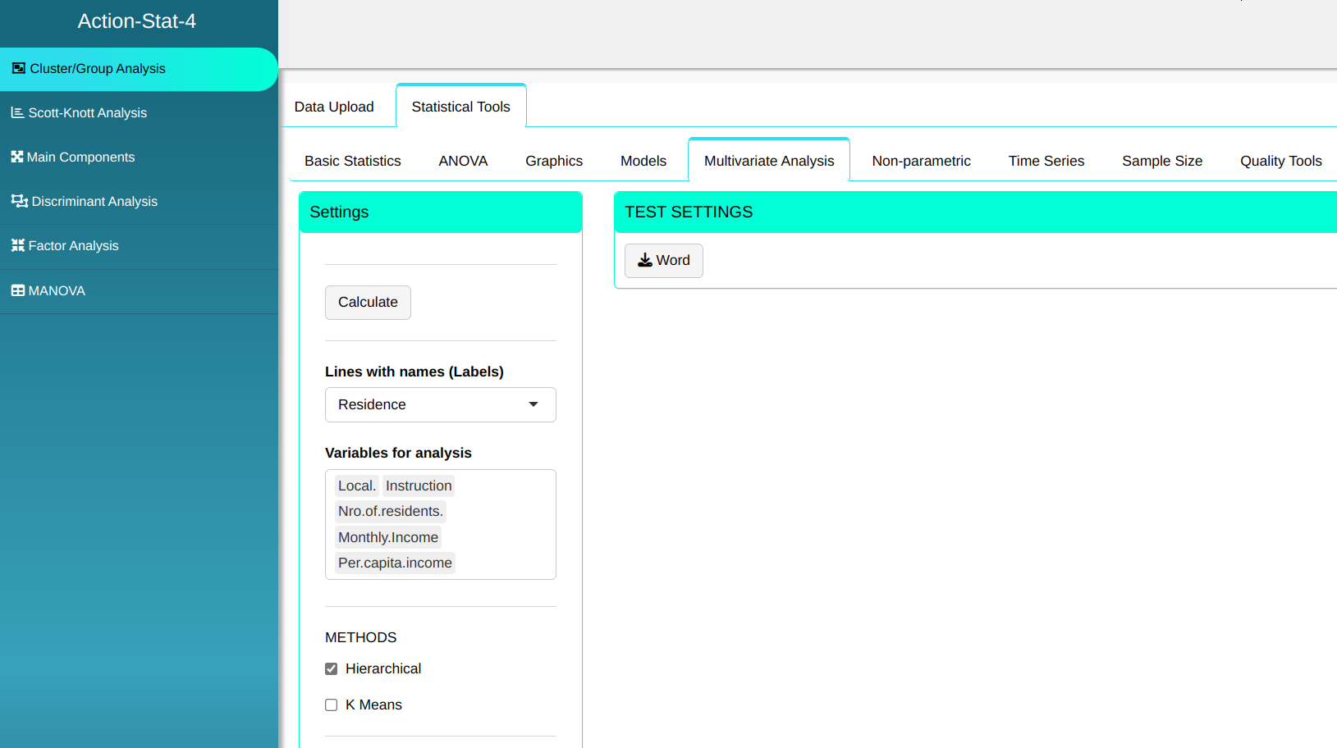Click the Action-Stat-4 app title
The width and height of the screenshot is (1337, 748).
[137, 21]
